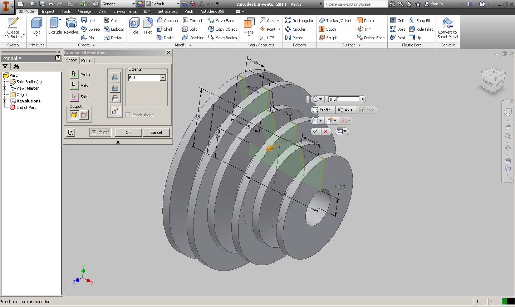Image resolution: width=515 pixels, height=307 pixels.
Task: Switch to the Get Started tab
Action: tap(167, 11)
